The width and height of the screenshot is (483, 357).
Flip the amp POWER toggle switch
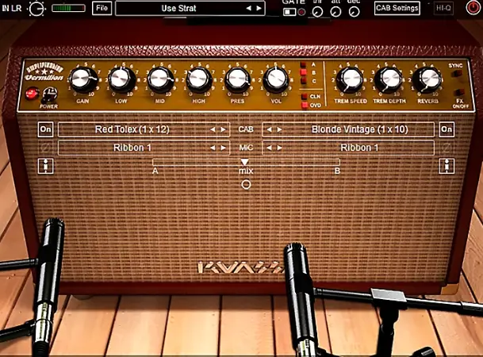point(50,95)
